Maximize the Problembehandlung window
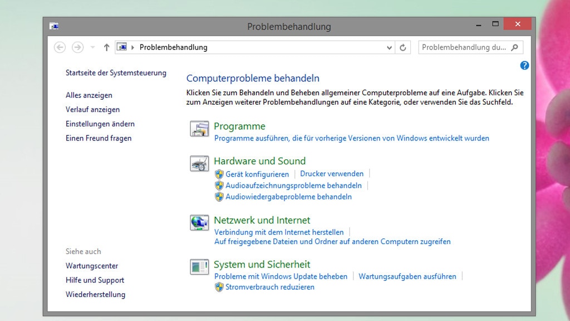Screen dimensions: 570x321 [495, 24]
